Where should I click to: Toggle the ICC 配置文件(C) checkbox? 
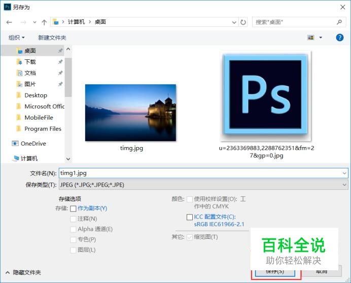190,217
